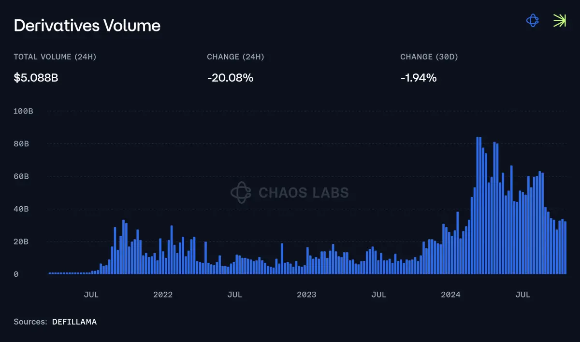
Task: Select the $5.088B total volume value
Action: point(36,77)
